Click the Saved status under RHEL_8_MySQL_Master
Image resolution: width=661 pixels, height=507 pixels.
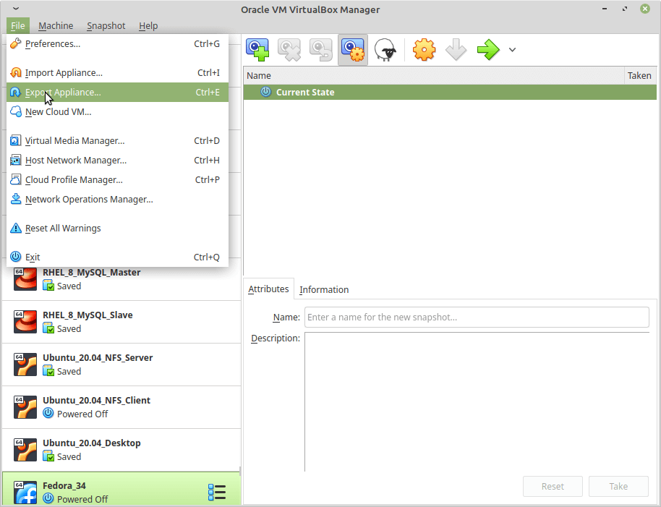click(x=69, y=286)
